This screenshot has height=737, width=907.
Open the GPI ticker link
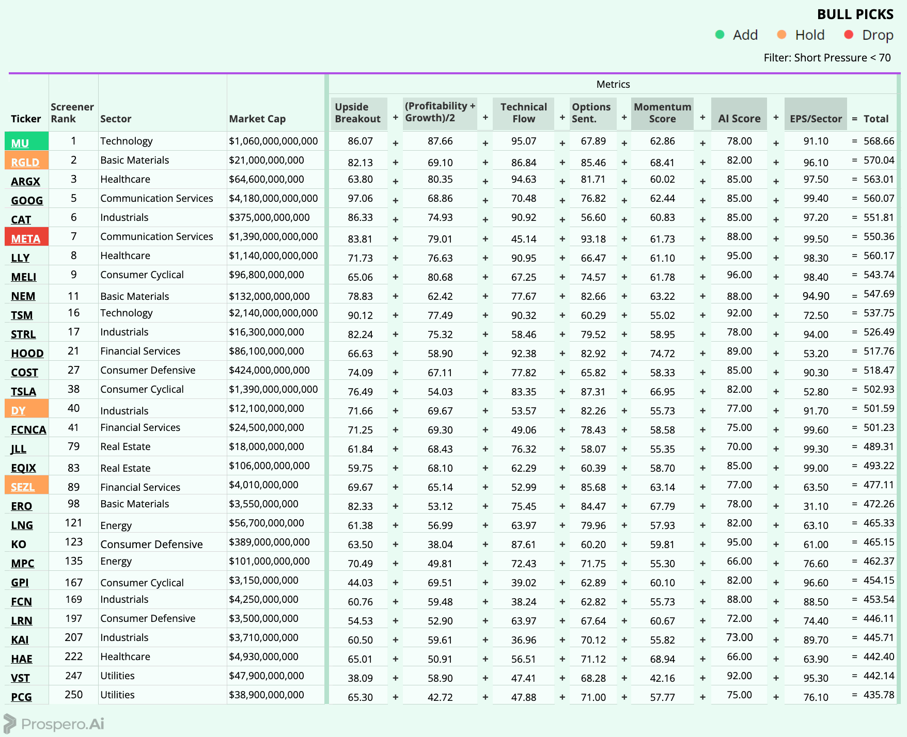click(20, 582)
